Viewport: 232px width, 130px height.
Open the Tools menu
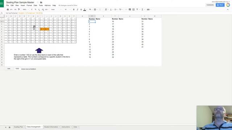(41, 5)
